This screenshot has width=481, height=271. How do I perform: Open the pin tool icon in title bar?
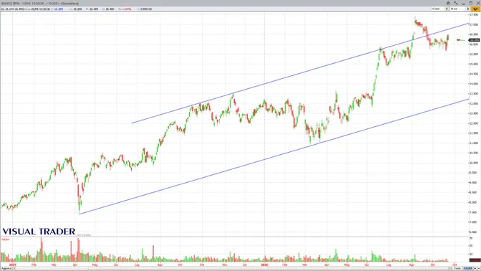pyautogui.click(x=456, y=3)
